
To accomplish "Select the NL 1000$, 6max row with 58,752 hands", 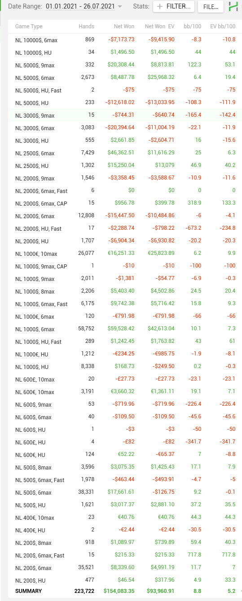I will coord(125,329).
